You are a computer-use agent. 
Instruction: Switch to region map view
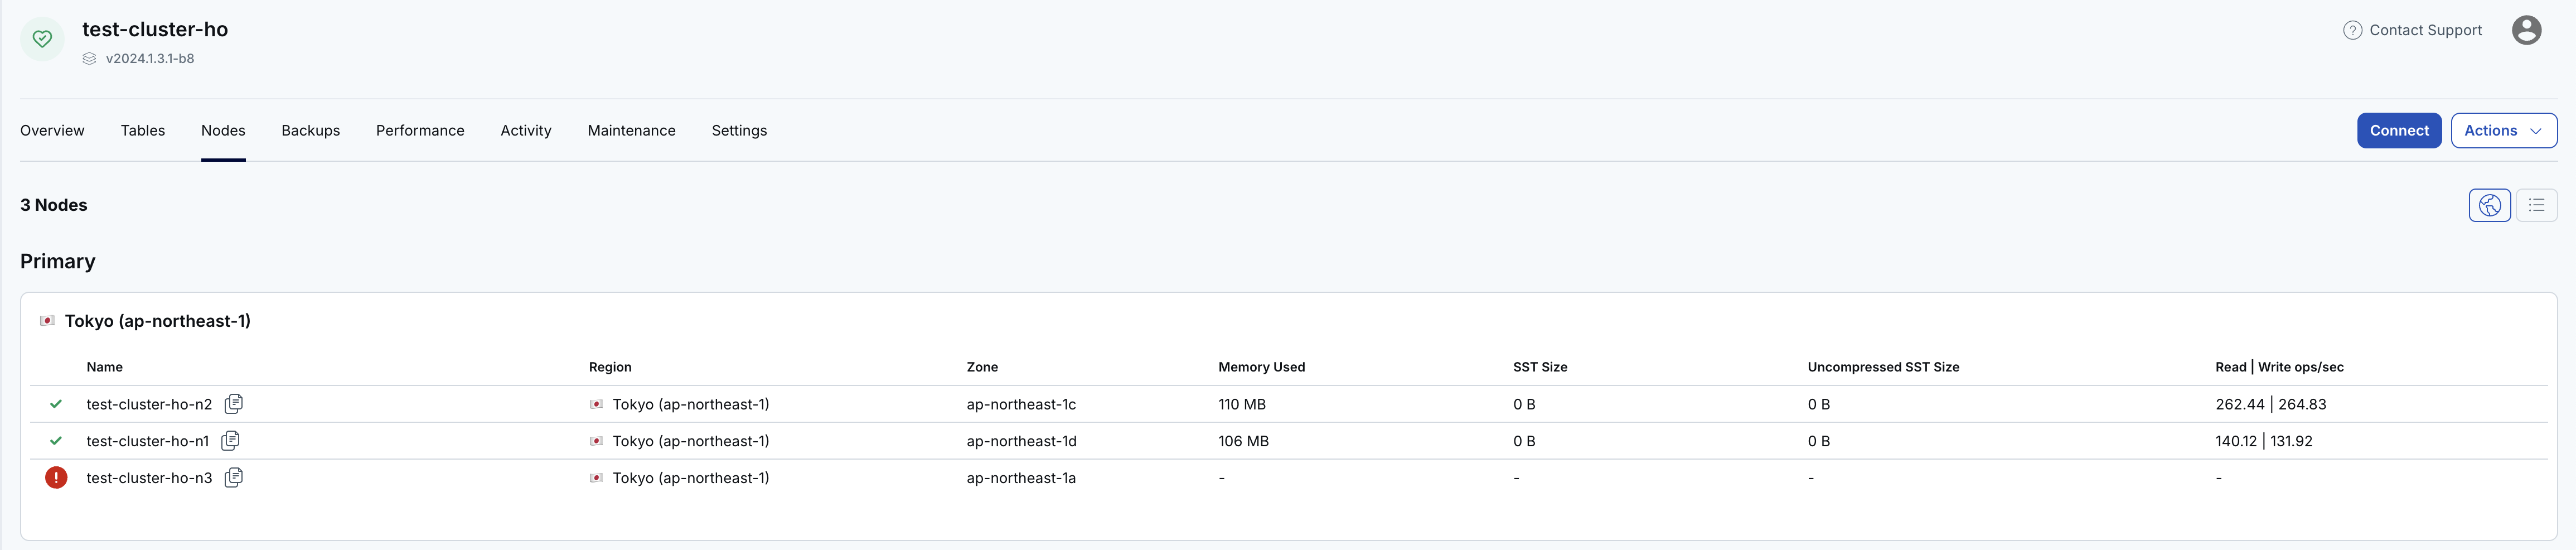tap(2489, 205)
